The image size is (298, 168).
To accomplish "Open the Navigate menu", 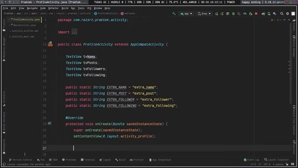I will (x=32, y=8).
